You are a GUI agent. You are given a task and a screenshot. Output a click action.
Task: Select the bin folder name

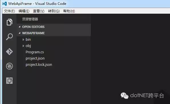click(x=28, y=40)
